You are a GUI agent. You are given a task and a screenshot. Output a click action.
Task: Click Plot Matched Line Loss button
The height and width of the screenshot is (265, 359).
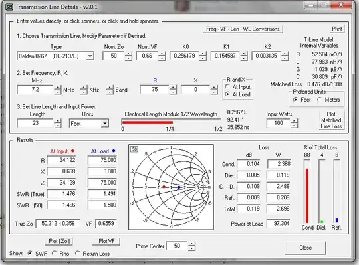tap(331, 120)
